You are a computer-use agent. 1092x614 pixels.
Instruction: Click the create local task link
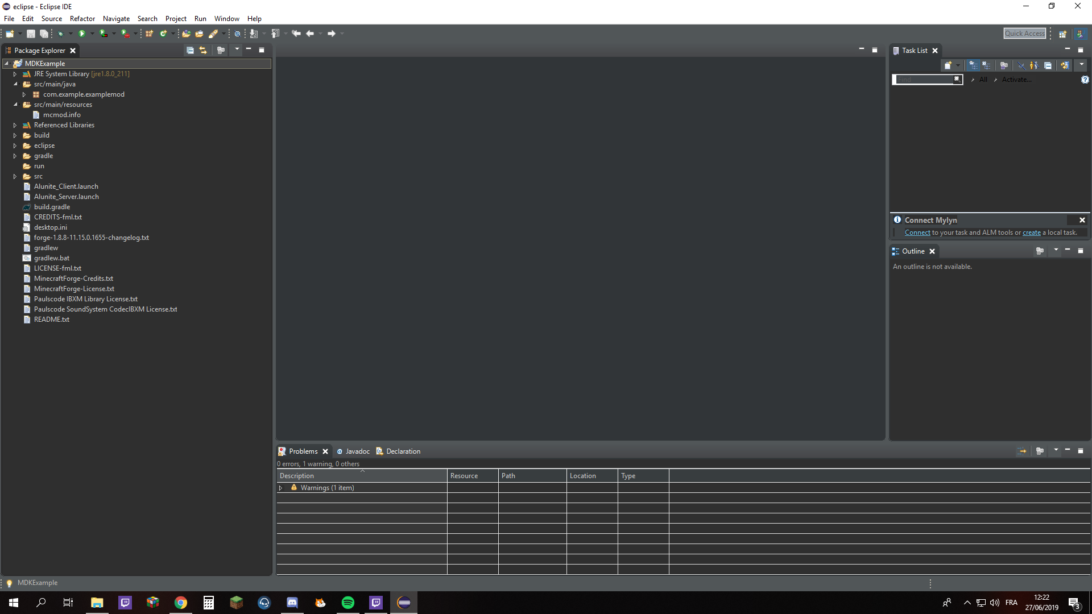tap(1031, 233)
